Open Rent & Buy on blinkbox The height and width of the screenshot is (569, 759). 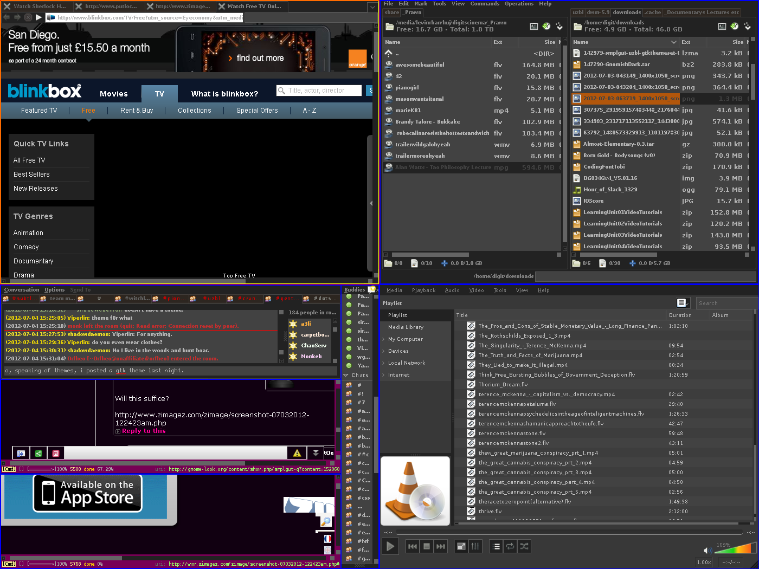point(137,111)
